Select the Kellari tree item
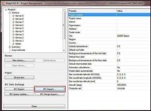The image size is (151, 111). 18,44
